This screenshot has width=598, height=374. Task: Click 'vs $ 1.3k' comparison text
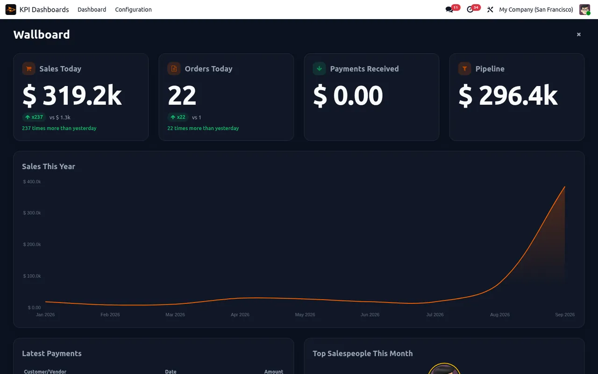[60, 117]
